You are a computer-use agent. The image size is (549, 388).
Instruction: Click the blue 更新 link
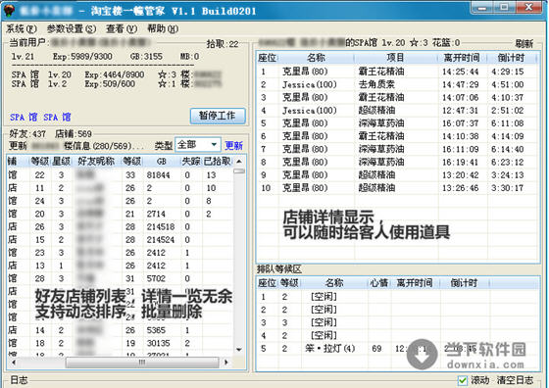pos(233,146)
